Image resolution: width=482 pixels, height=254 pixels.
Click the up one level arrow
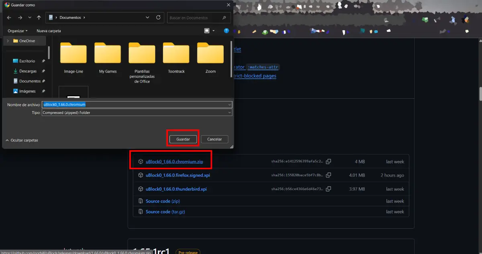click(39, 18)
